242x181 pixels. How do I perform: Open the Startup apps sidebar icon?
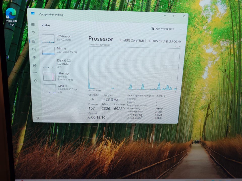[35, 57]
